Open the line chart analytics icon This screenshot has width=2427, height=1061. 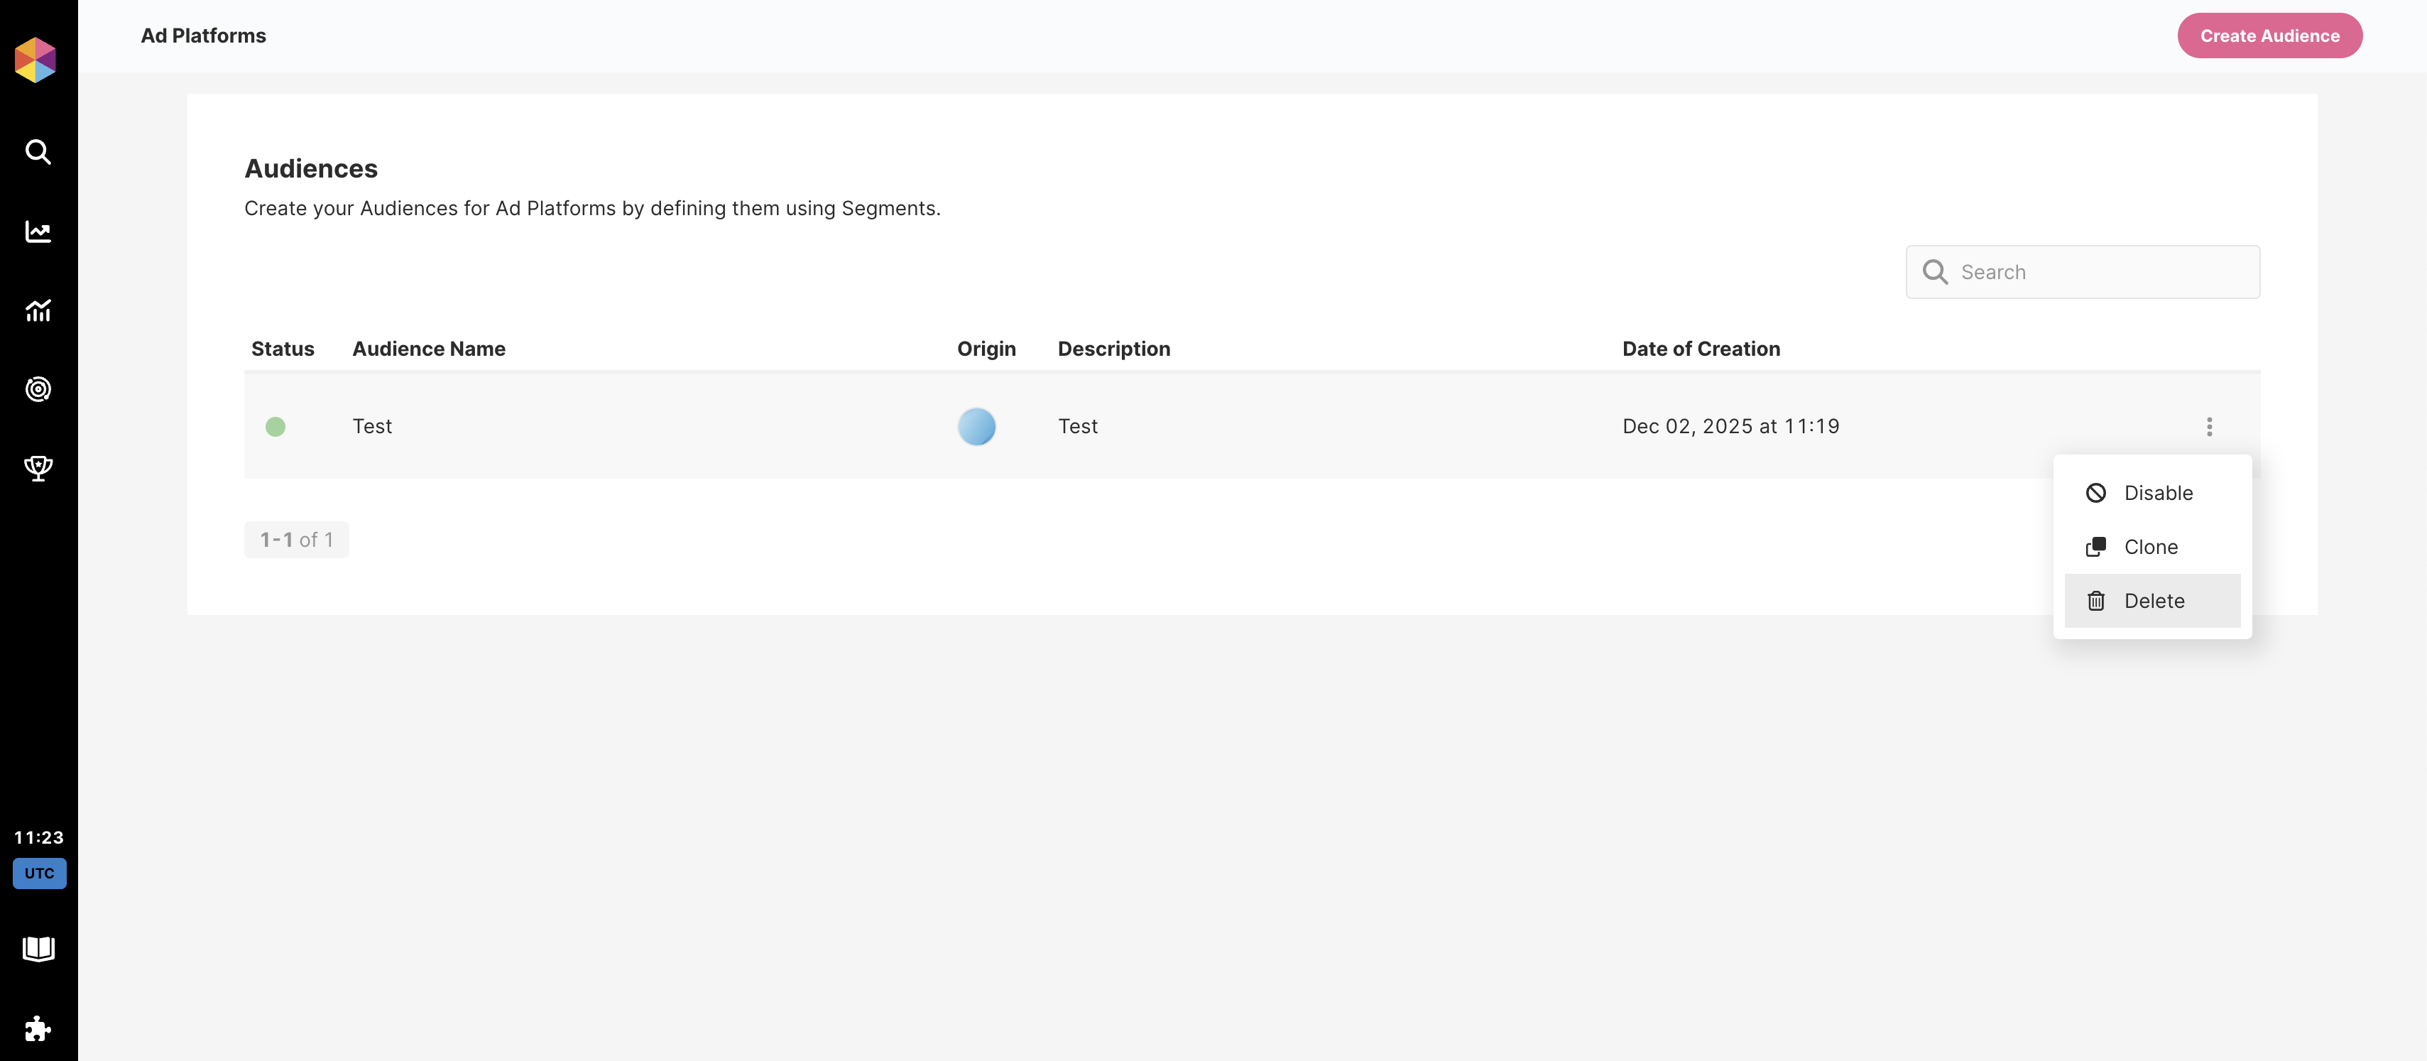pos(38,231)
